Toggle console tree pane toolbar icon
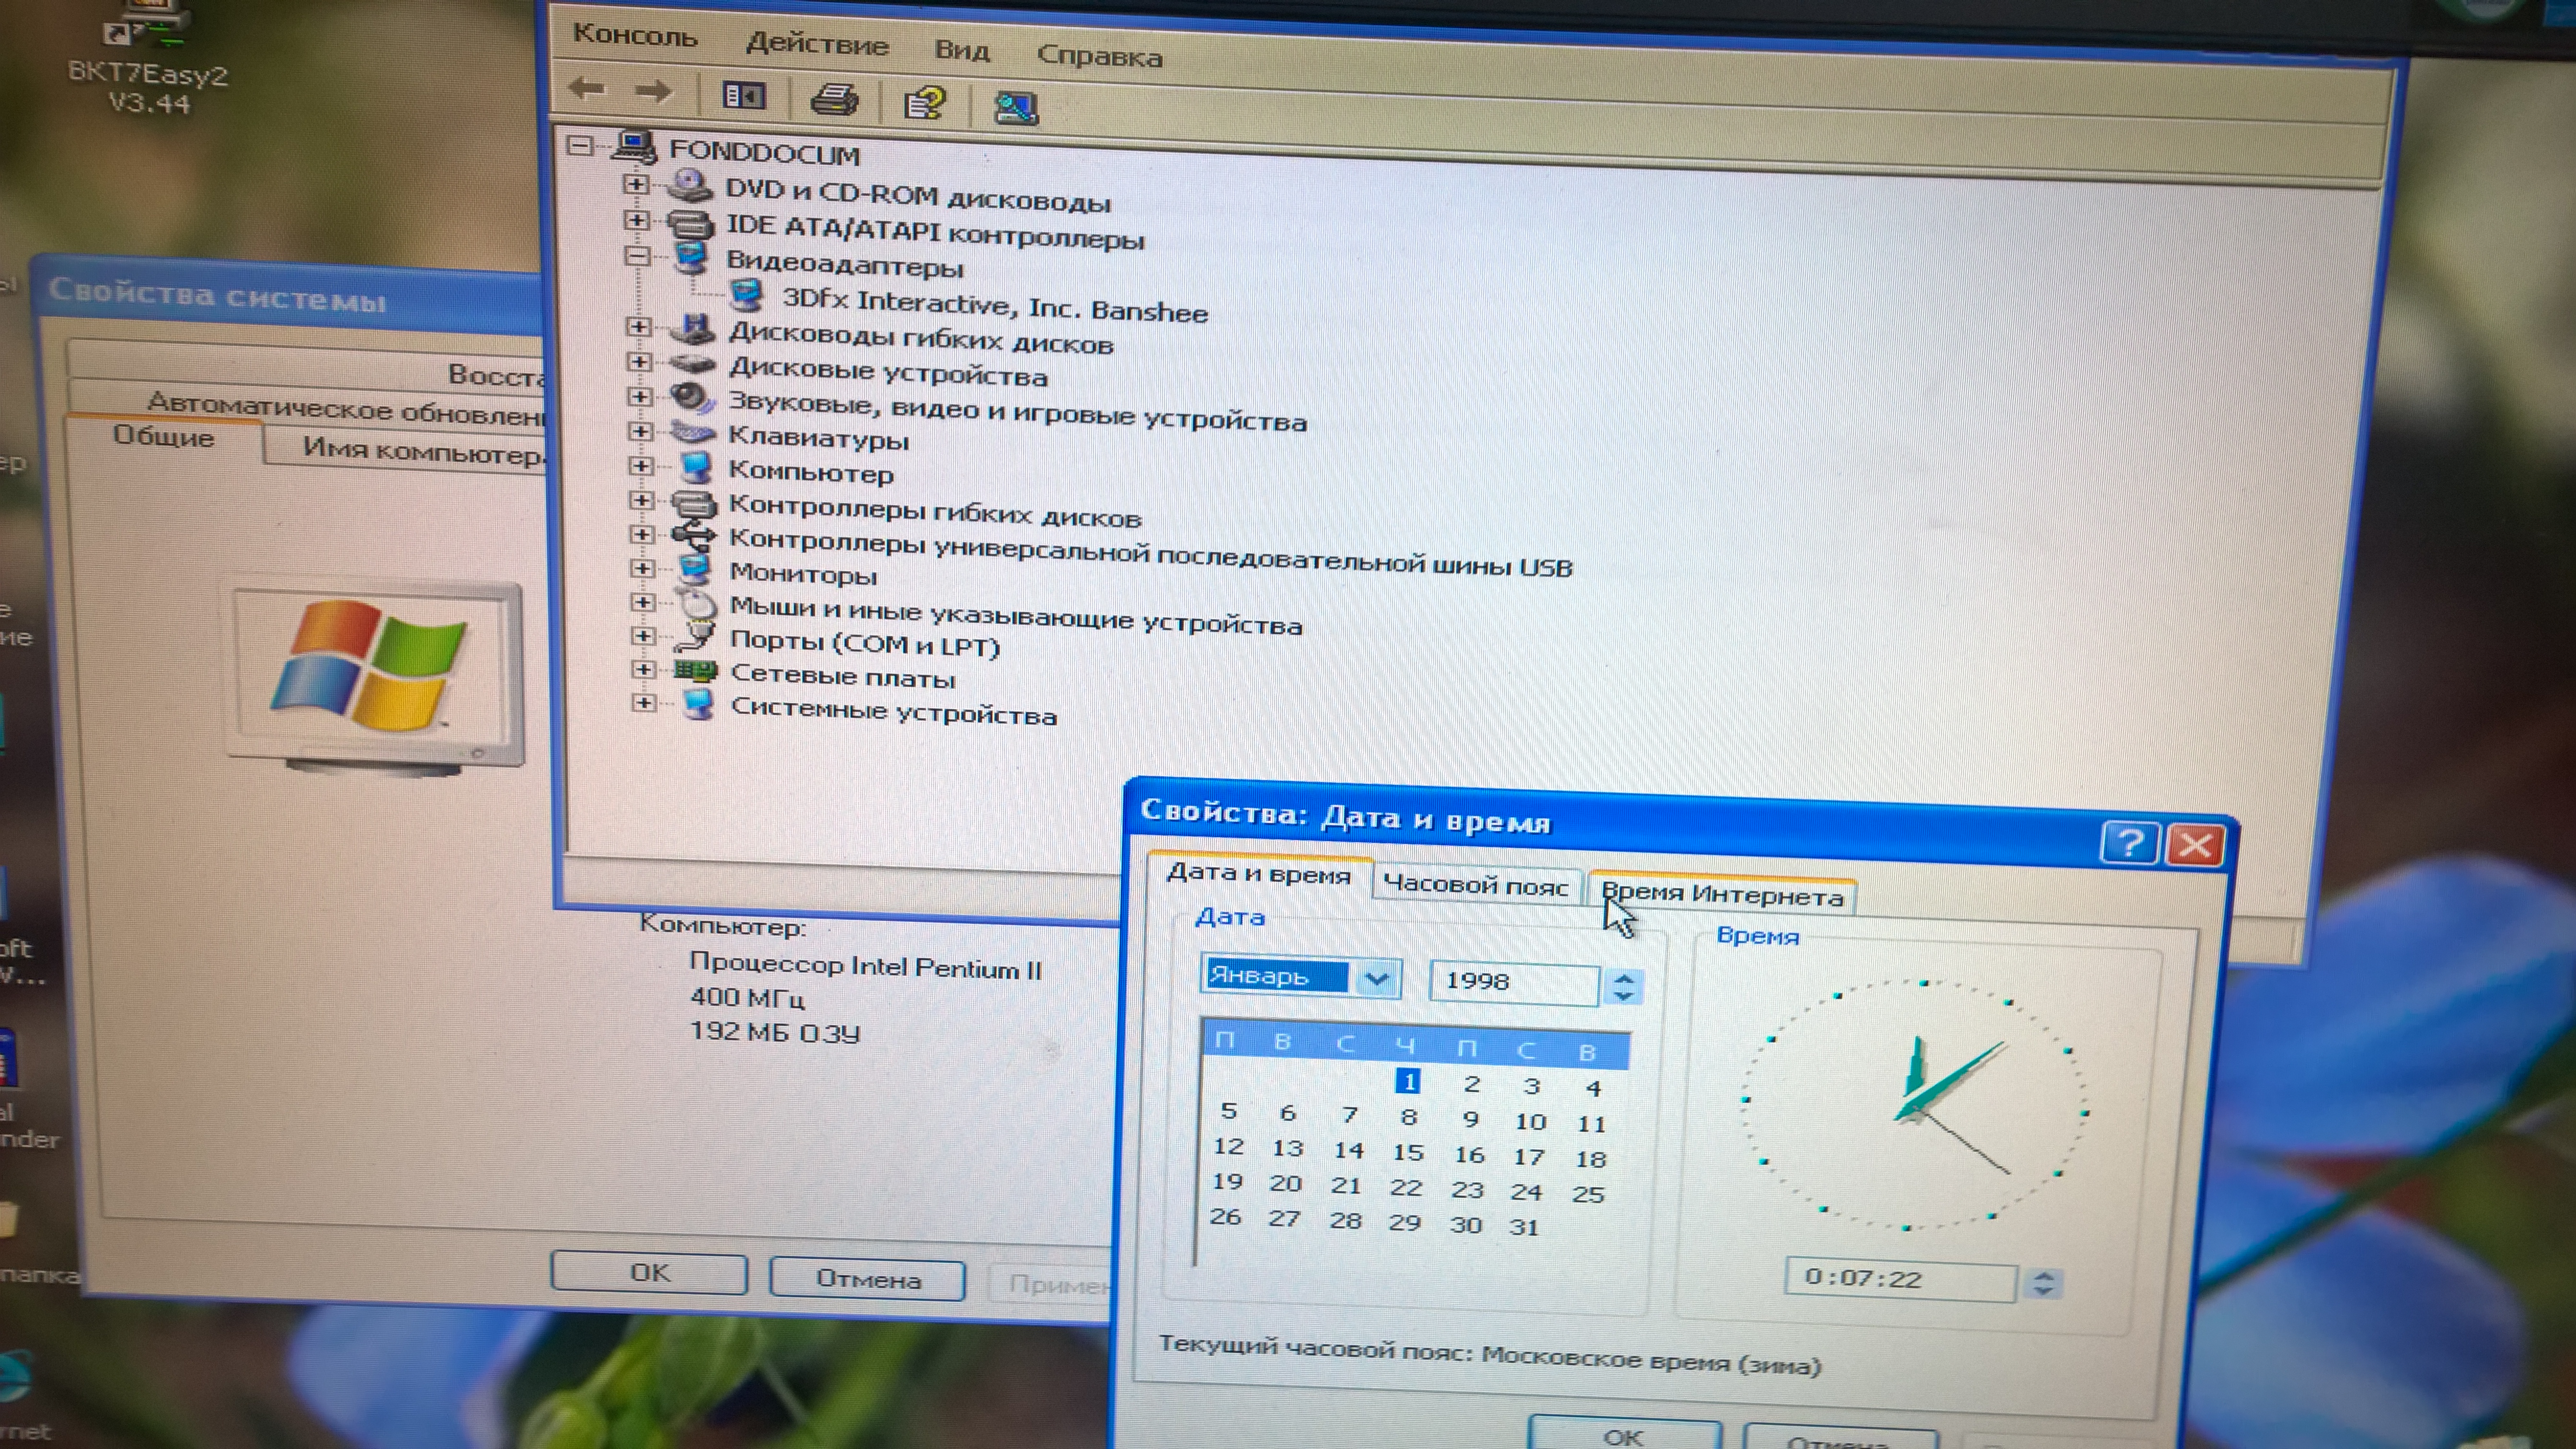Screen dimensions: 2576x1449 [x=743, y=95]
